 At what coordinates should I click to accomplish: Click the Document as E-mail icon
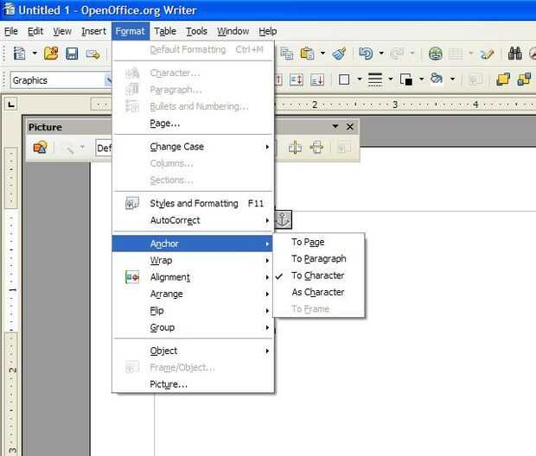pos(93,54)
